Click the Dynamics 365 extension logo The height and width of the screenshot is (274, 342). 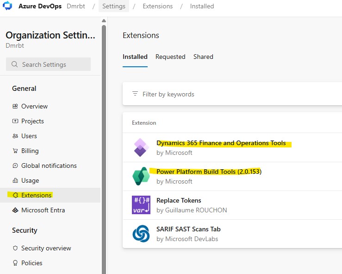point(141,147)
